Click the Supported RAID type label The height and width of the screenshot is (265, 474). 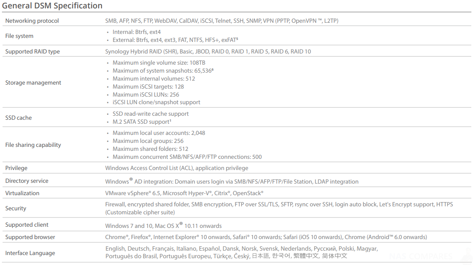[32, 51]
